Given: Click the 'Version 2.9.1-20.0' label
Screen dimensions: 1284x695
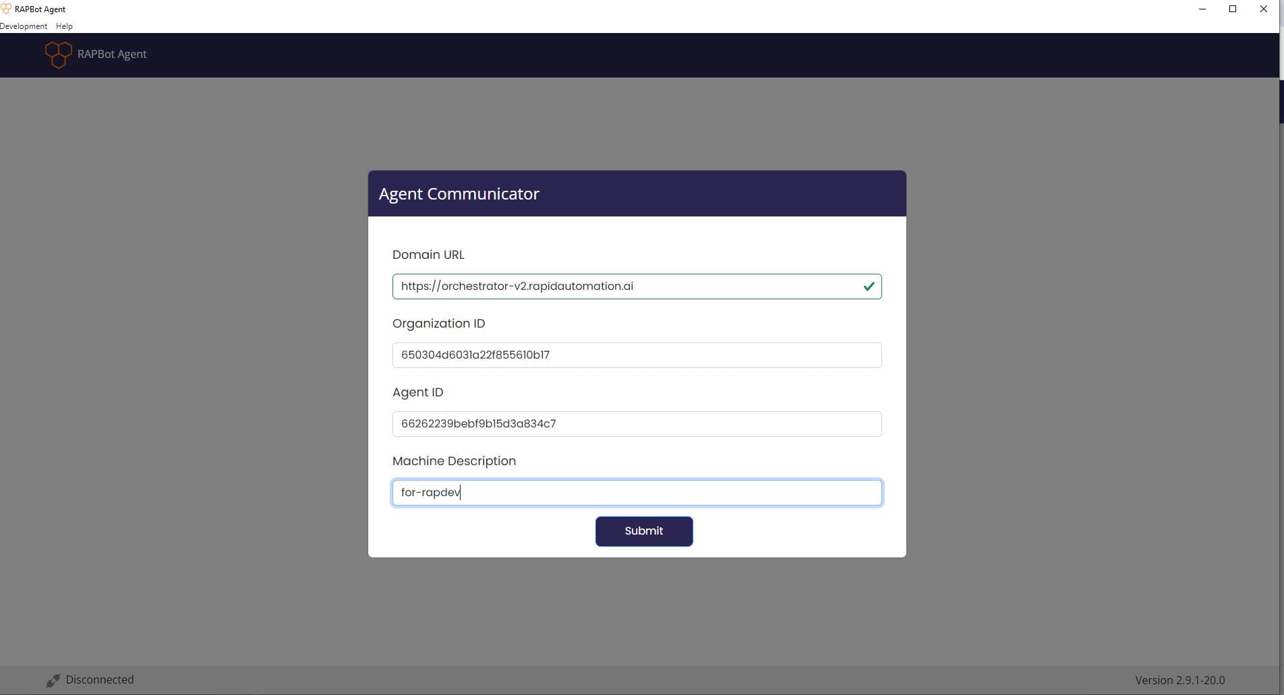Looking at the screenshot, I should click(x=1179, y=680).
